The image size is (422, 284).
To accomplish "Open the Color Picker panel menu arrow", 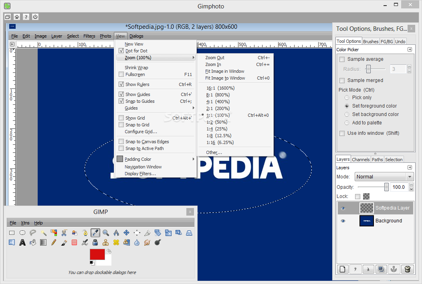I will point(410,50).
